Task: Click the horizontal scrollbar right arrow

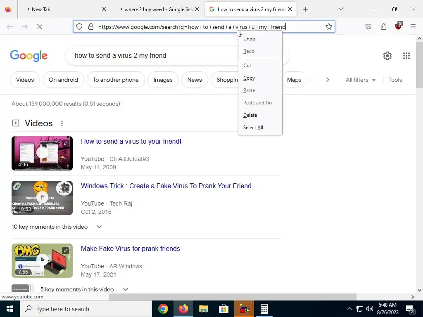Action: tap(413, 297)
